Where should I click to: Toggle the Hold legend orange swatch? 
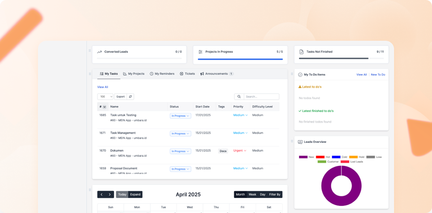pos(353,157)
